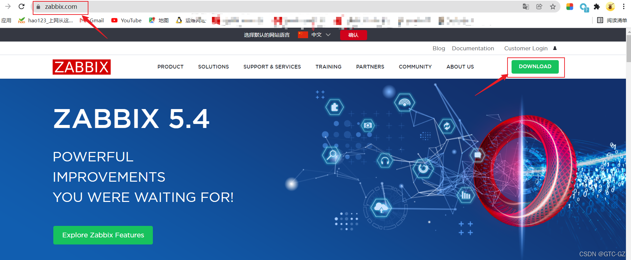Click the China flag icon

pyautogui.click(x=303, y=35)
